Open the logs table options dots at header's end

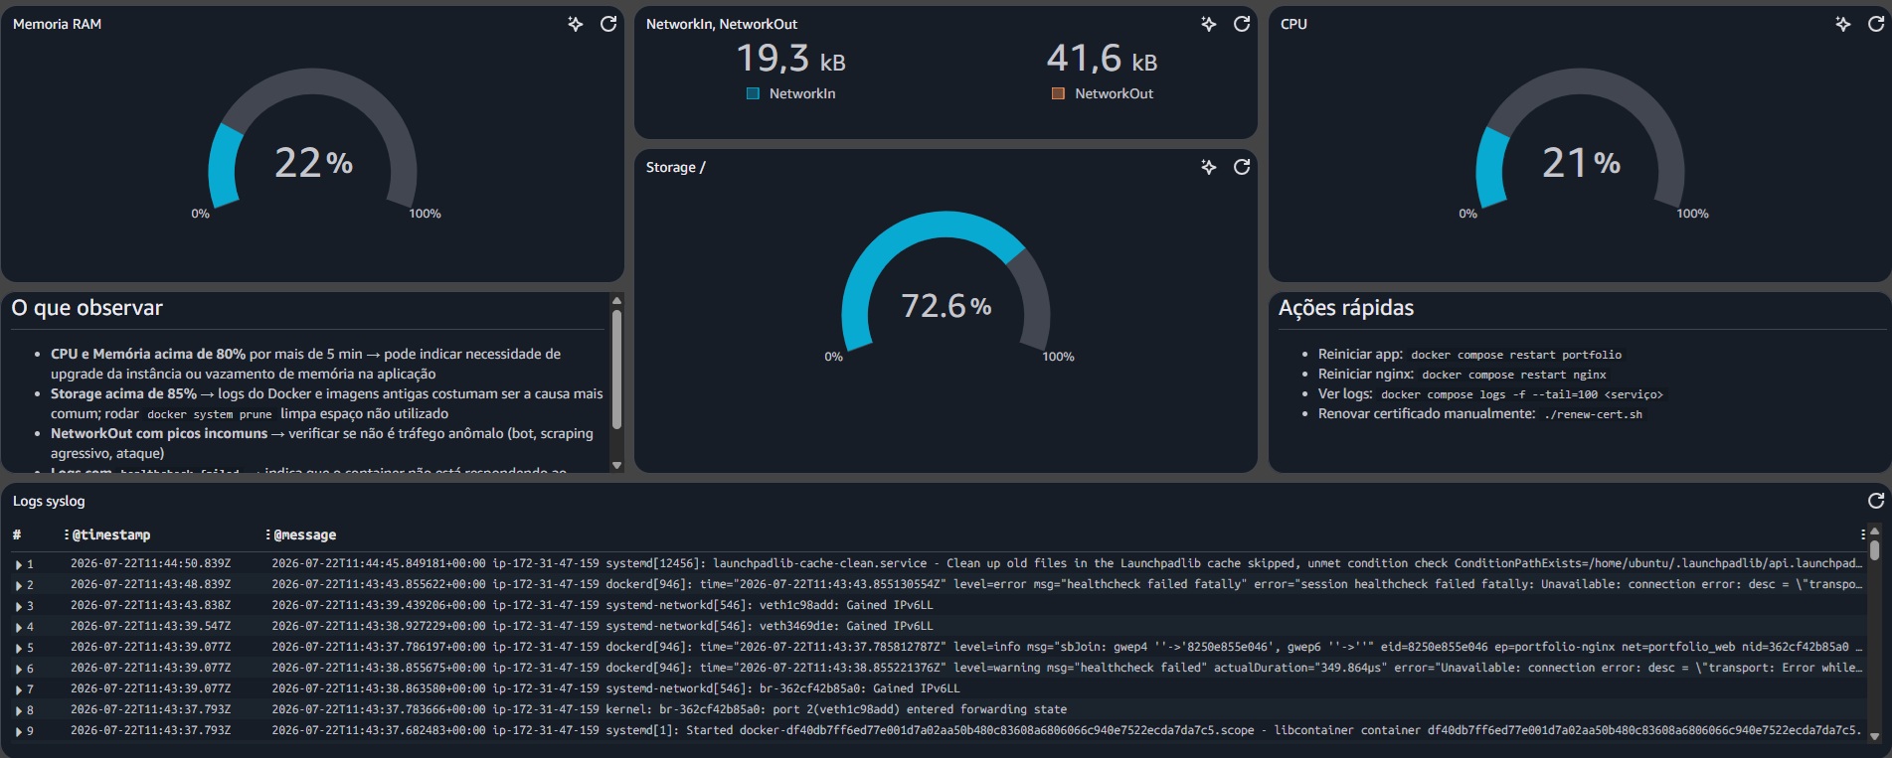point(1862,534)
